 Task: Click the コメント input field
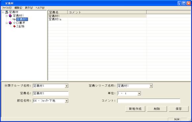tap(149, 101)
